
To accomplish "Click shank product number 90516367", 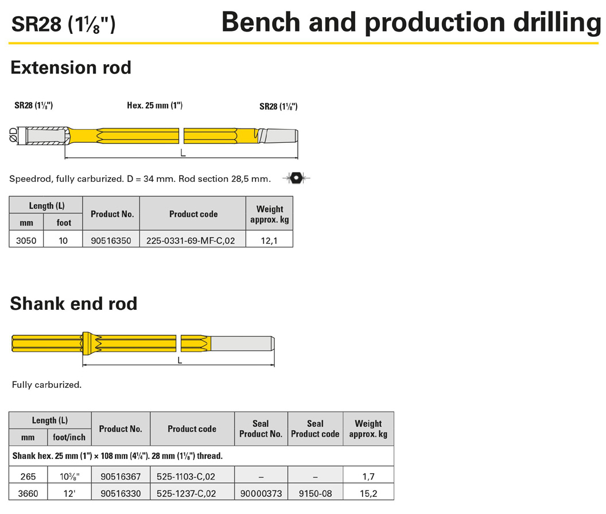I will coord(121,476).
